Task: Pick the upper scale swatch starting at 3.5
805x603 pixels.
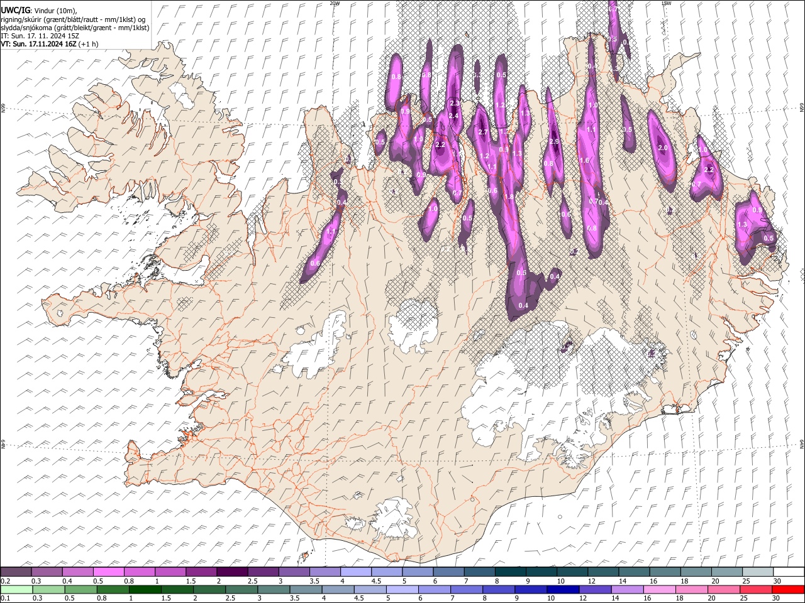Action: coord(325,572)
